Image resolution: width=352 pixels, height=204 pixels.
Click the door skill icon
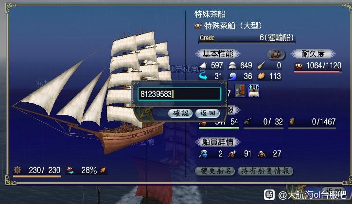(x=240, y=91)
